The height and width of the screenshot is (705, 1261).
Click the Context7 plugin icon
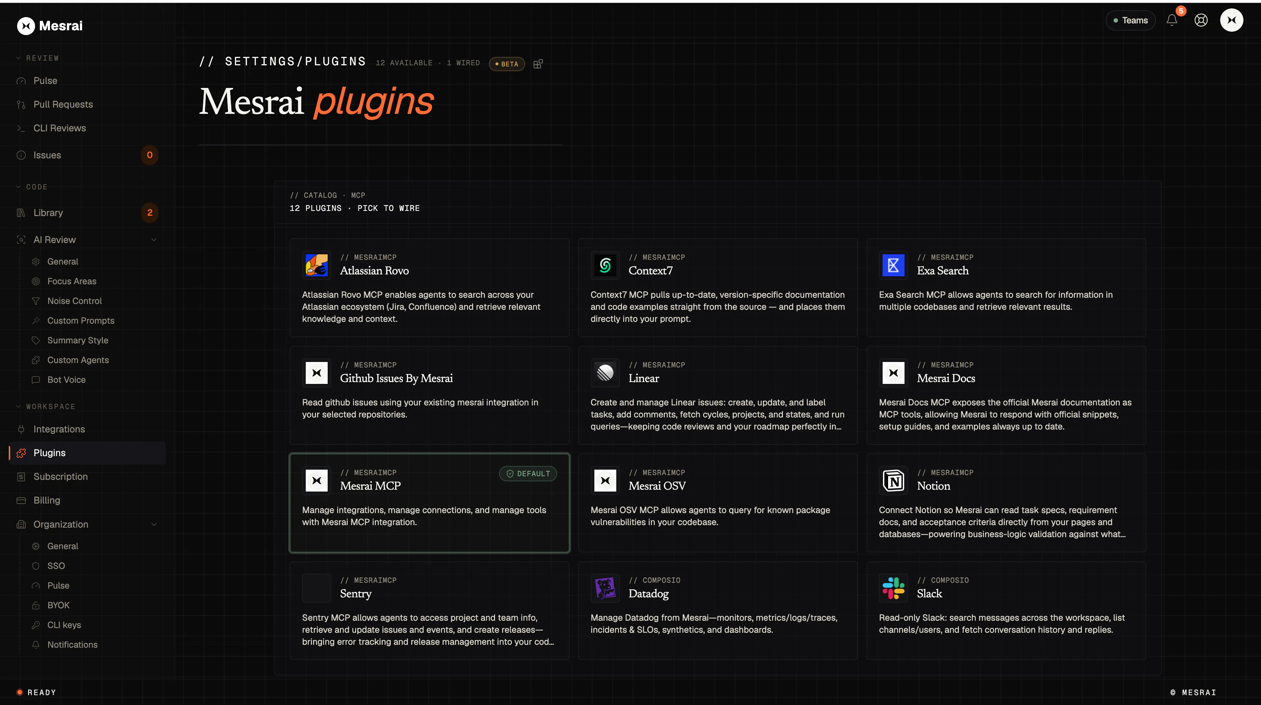pos(605,265)
